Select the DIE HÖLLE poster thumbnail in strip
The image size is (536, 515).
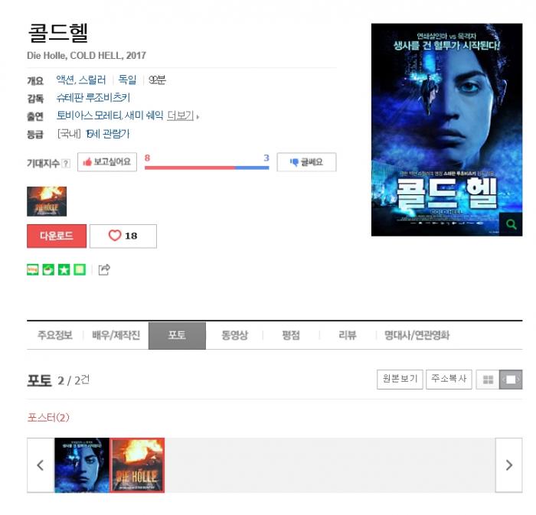(x=137, y=465)
